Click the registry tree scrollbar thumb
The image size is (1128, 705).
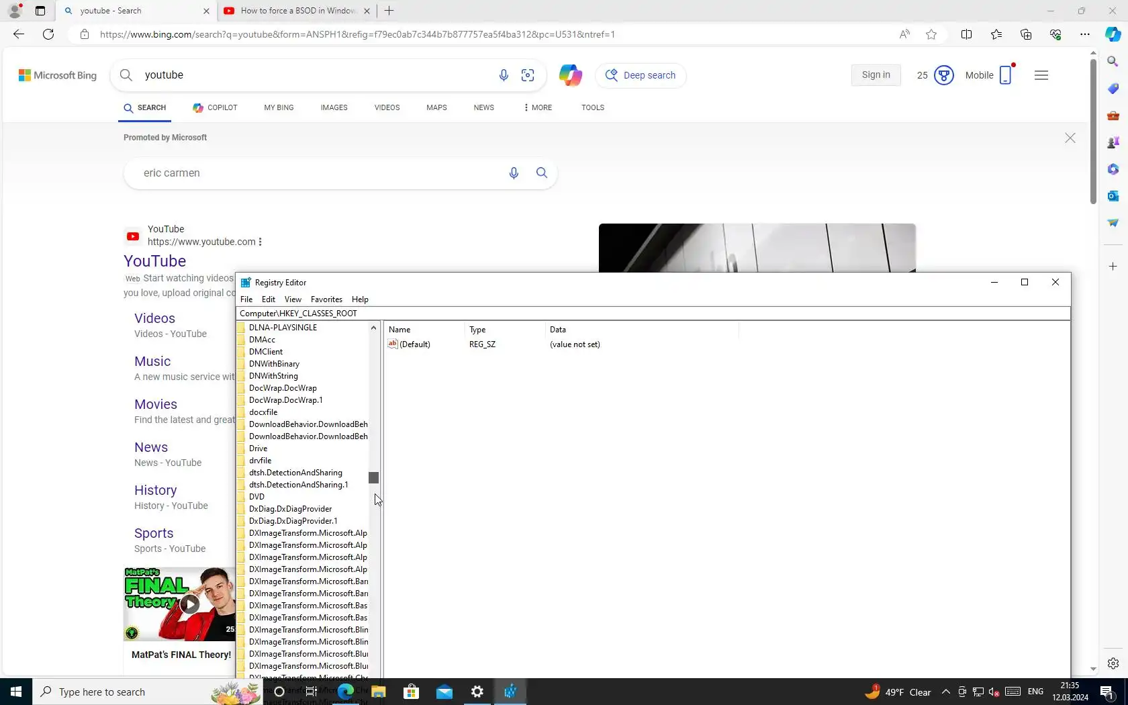click(x=374, y=478)
